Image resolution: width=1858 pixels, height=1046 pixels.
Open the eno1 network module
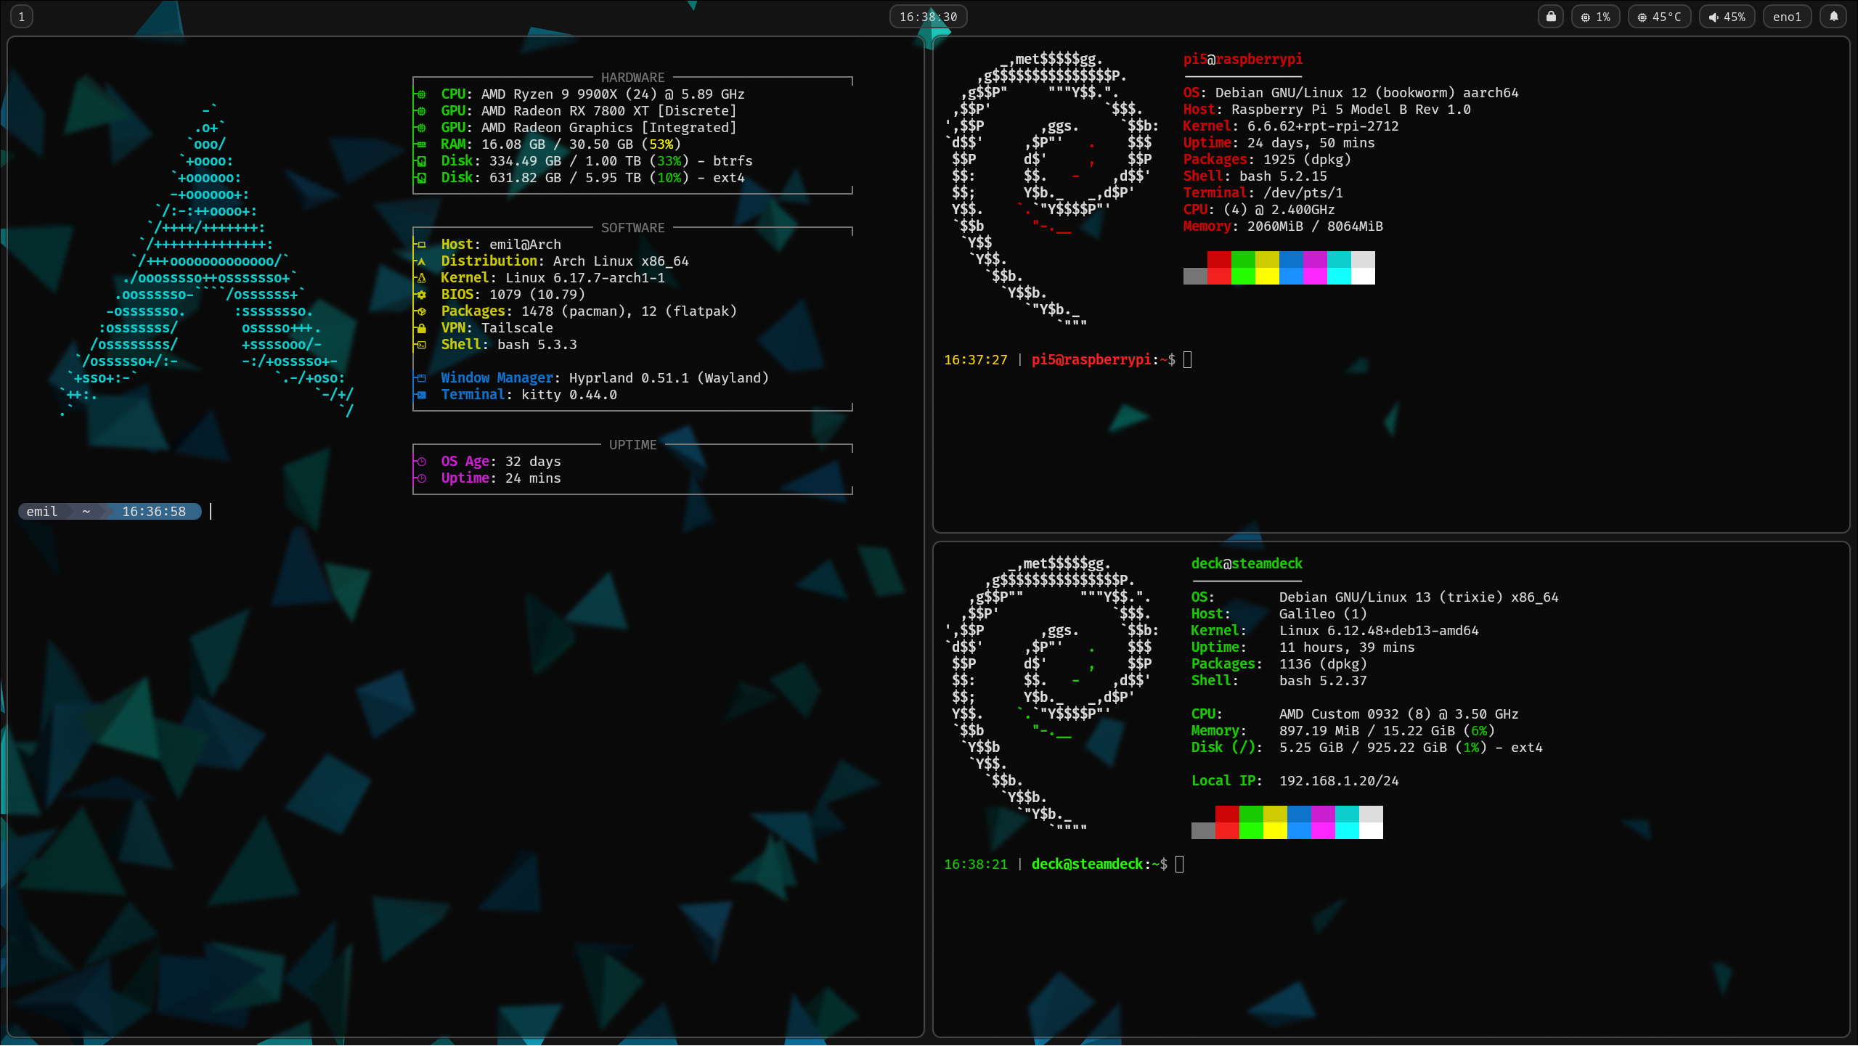point(1787,17)
